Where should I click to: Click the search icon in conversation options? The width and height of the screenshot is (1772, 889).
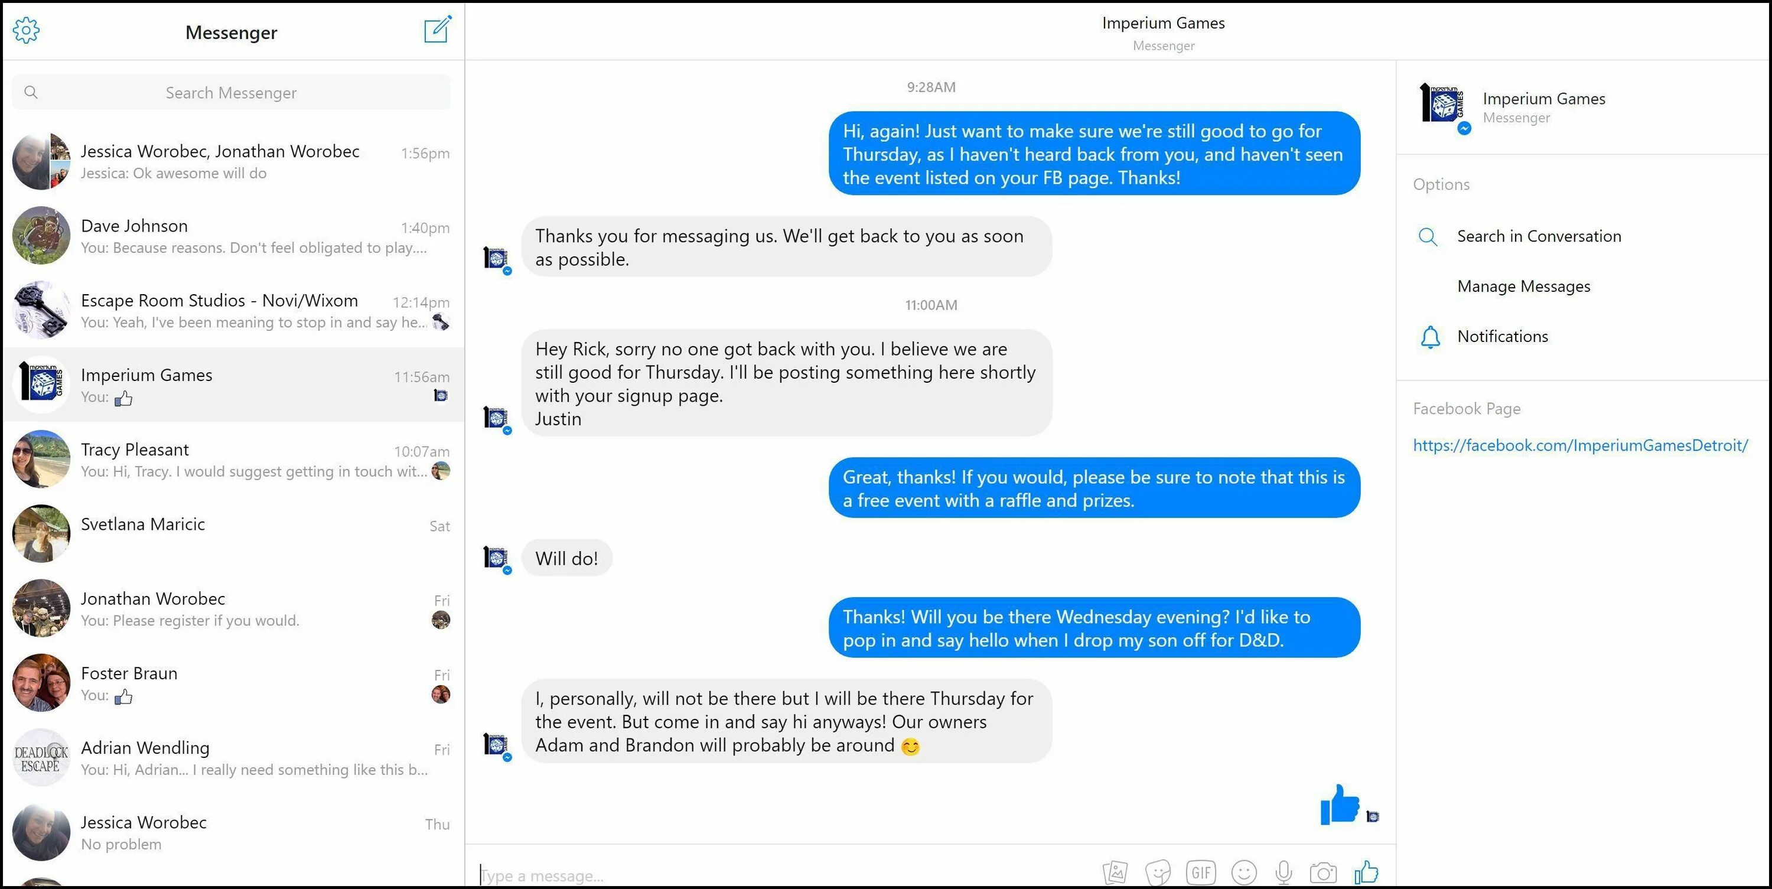1429,236
